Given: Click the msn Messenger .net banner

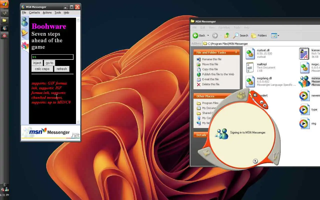Looking at the screenshot, I should [x=51, y=132].
